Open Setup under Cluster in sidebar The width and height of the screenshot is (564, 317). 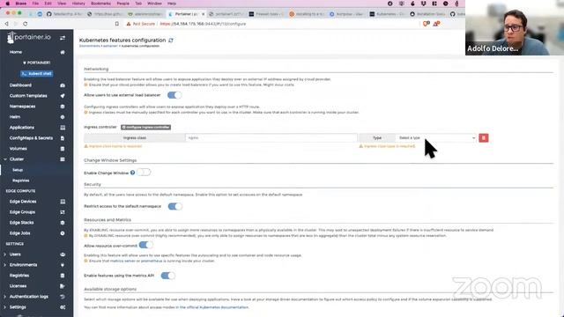point(18,170)
